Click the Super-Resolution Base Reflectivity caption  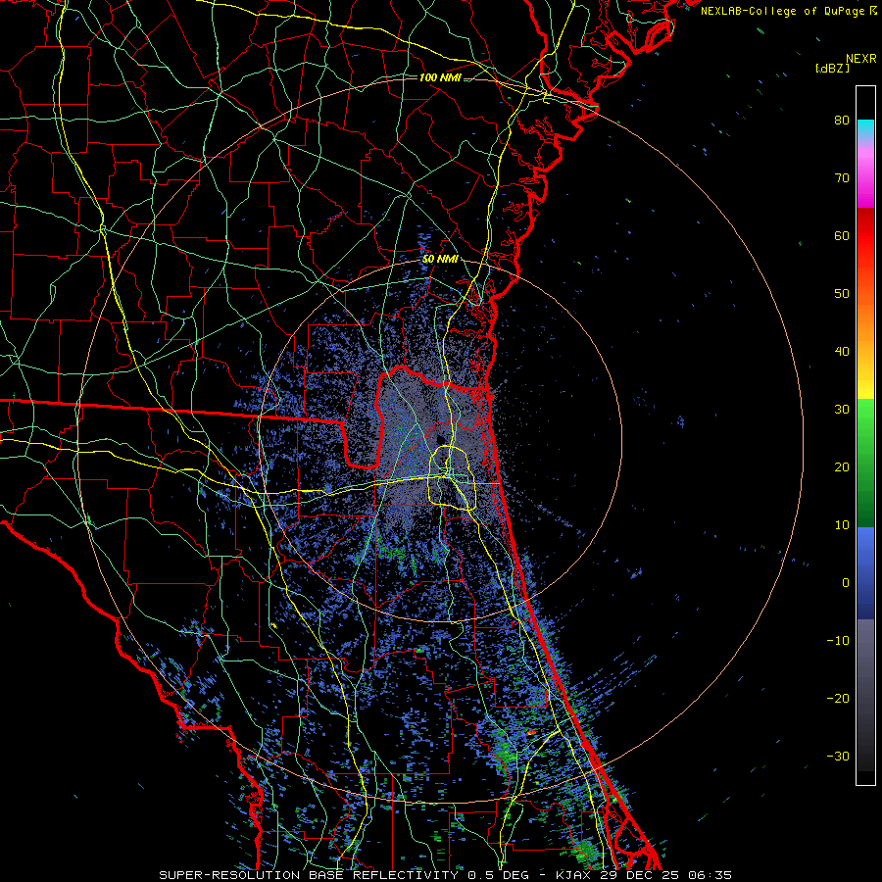(x=445, y=875)
